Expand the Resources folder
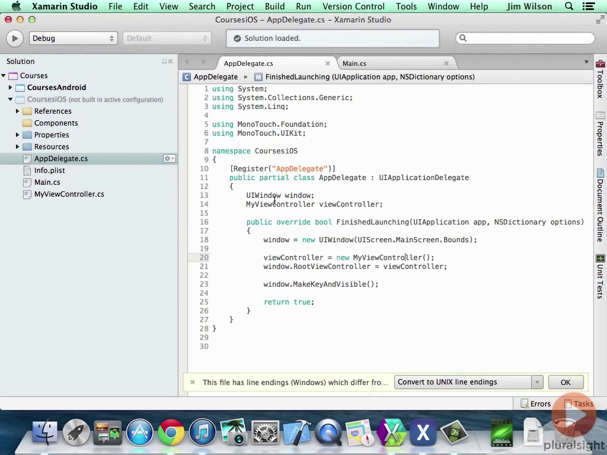 17,147
